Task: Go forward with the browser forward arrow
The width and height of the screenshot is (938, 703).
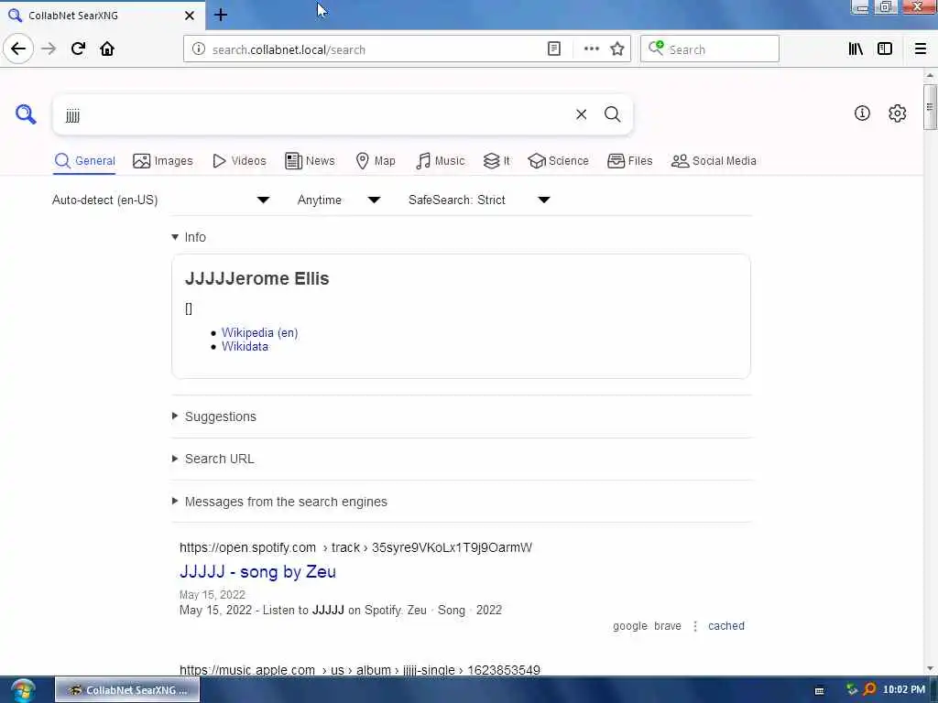Action: pyautogui.click(x=49, y=49)
